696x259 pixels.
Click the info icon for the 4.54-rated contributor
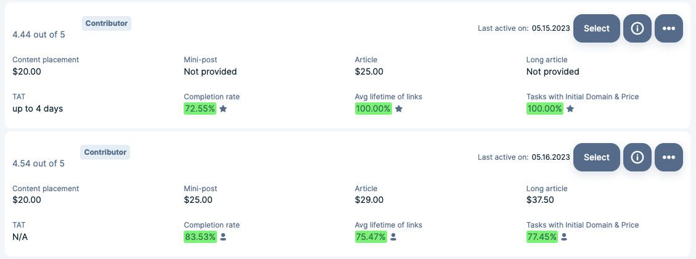[x=637, y=157]
